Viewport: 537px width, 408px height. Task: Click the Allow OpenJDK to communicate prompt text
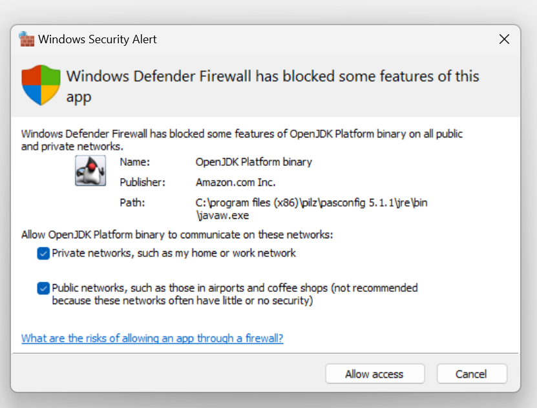tap(177, 235)
